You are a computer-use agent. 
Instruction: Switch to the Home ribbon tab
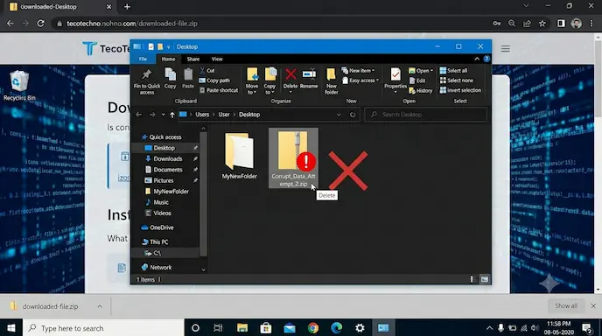(x=168, y=59)
